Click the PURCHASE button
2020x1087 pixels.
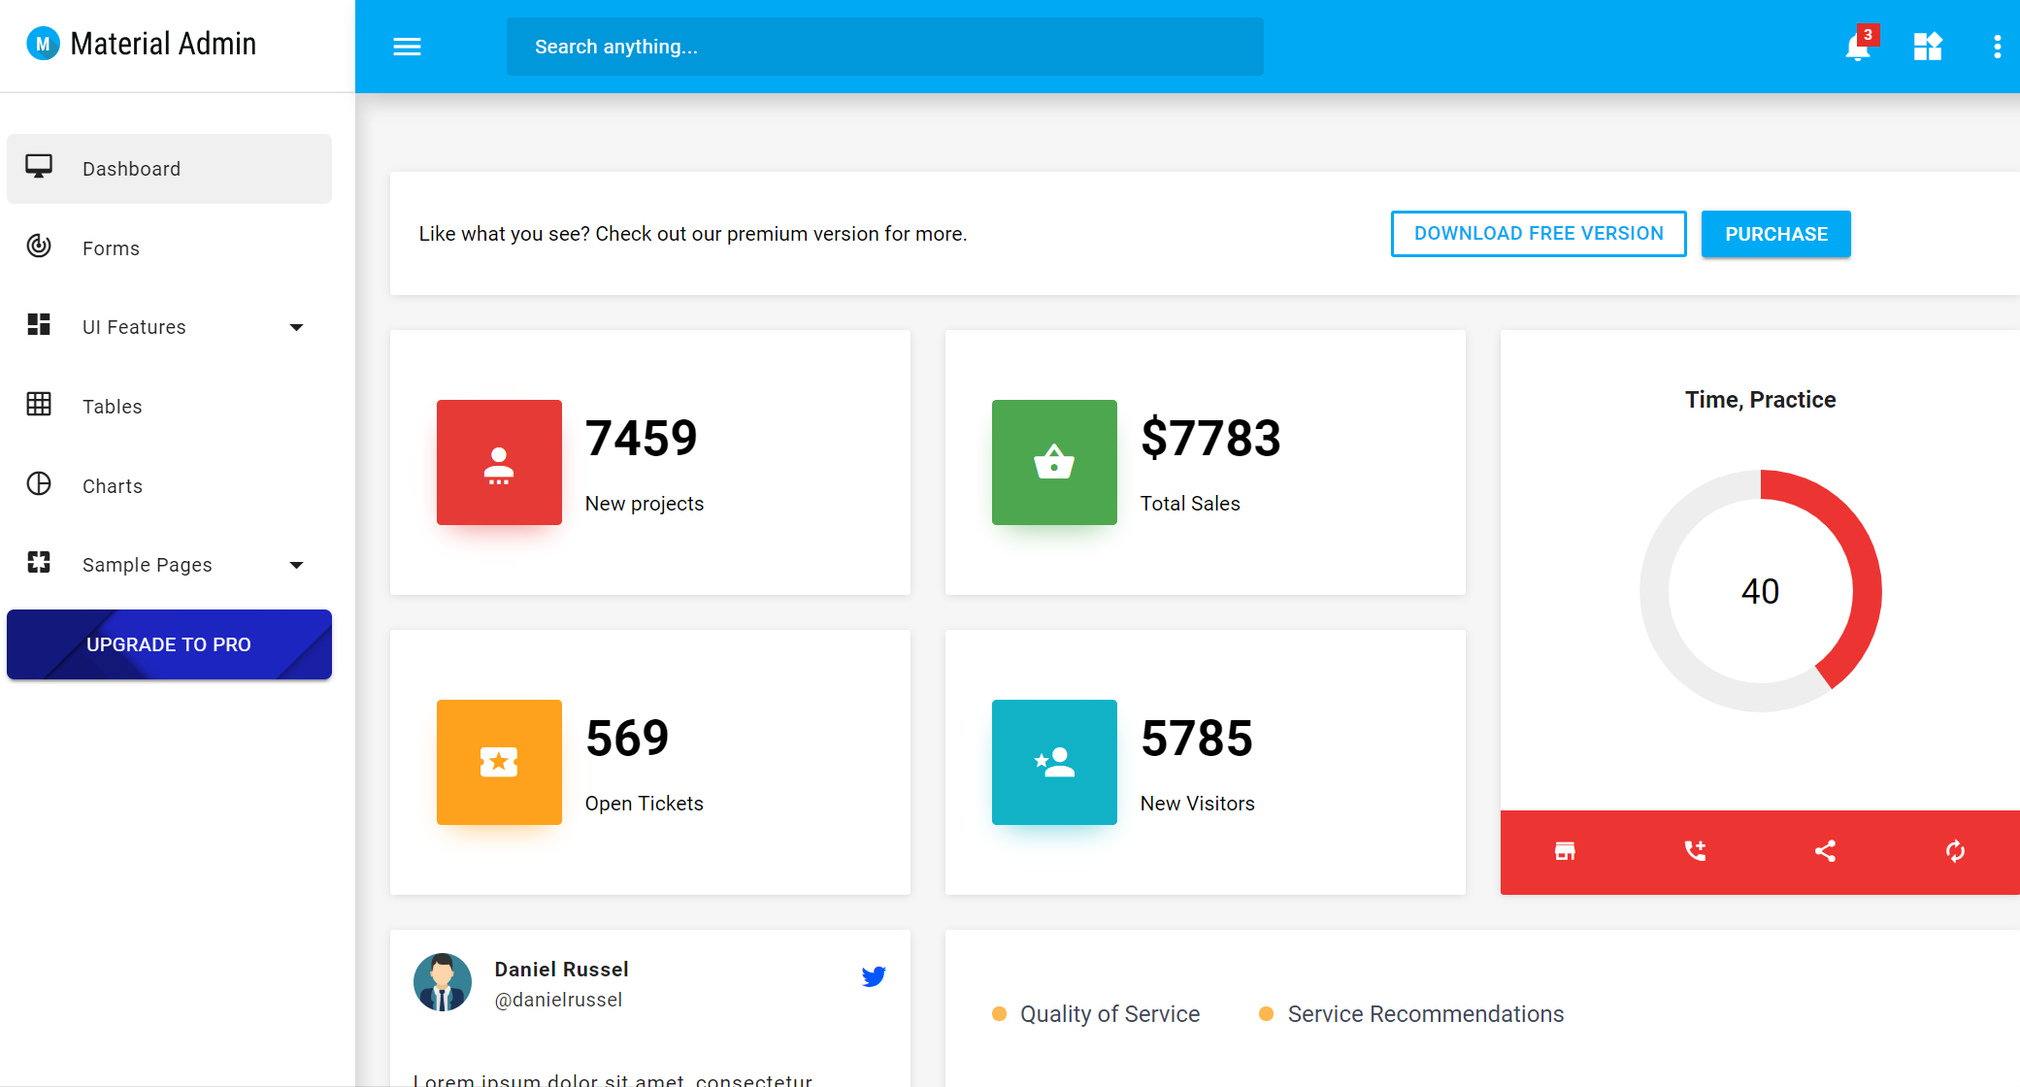point(1775,233)
